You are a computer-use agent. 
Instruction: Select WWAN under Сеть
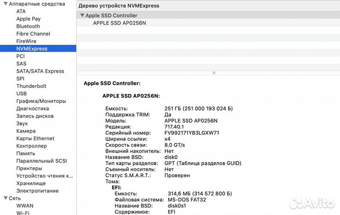coord(25,206)
